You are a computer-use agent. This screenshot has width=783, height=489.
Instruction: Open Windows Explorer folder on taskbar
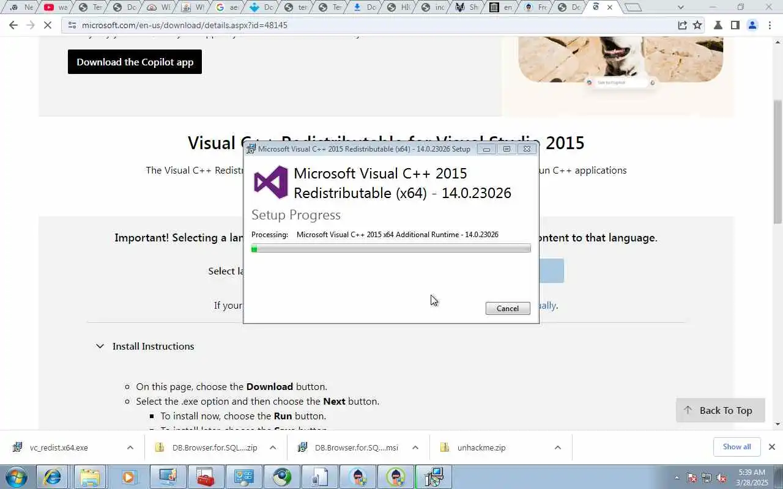(x=90, y=477)
